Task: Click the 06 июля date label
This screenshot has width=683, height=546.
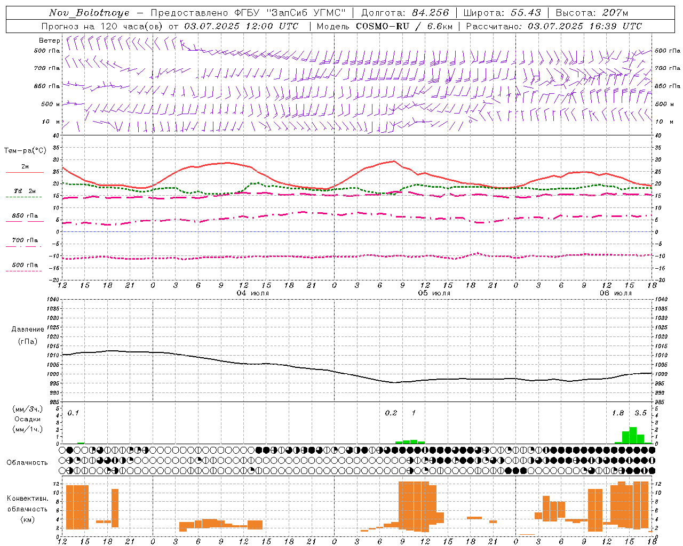Action: click(616, 293)
